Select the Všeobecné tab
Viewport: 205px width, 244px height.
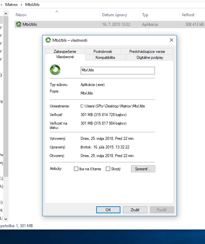click(x=65, y=57)
